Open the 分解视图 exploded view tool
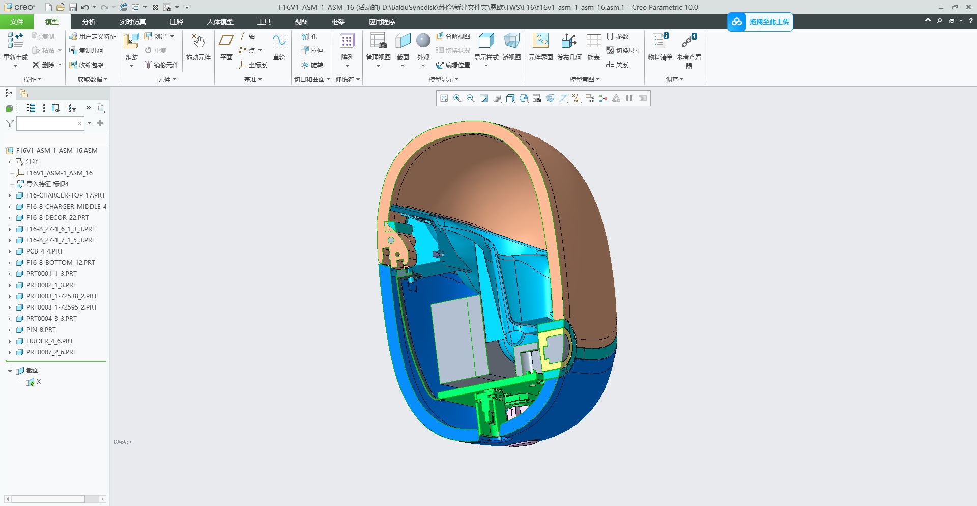 (453, 36)
